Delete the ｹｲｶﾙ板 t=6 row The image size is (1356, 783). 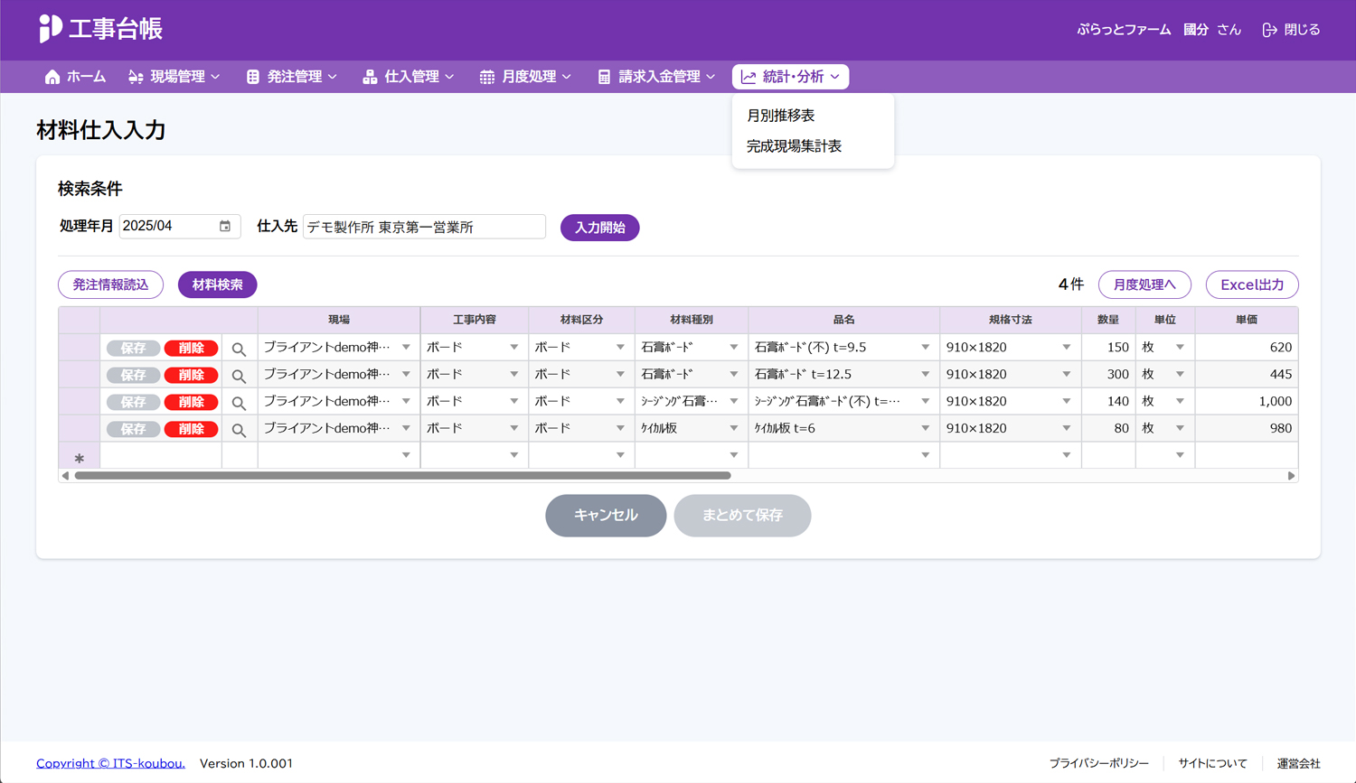point(191,429)
